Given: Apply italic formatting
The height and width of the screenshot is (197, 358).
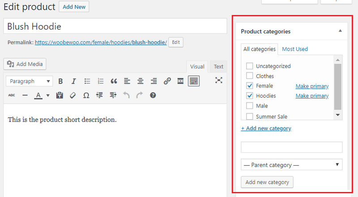Looking at the screenshot, I should pos(73,81).
